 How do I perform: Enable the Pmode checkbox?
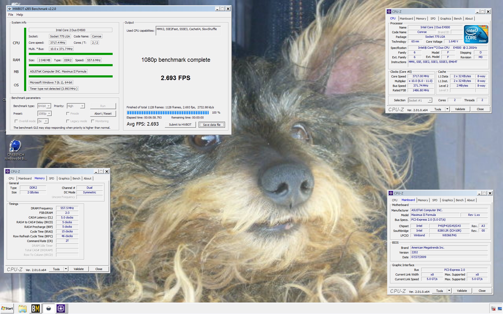(68, 114)
